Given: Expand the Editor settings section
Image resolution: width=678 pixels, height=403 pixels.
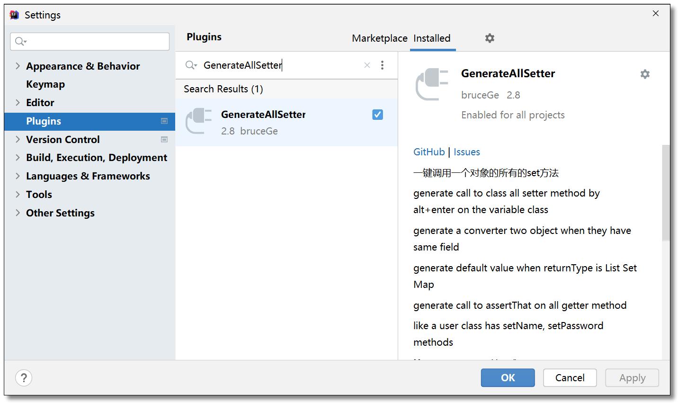Looking at the screenshot, I should coord(18,102).
